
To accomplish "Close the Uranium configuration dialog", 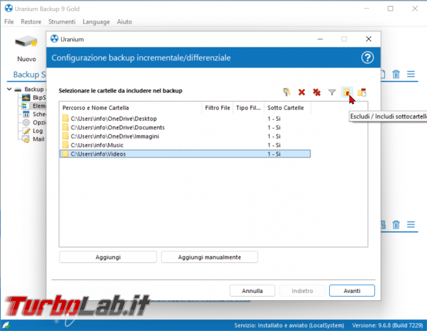I will tap(369, 39).
